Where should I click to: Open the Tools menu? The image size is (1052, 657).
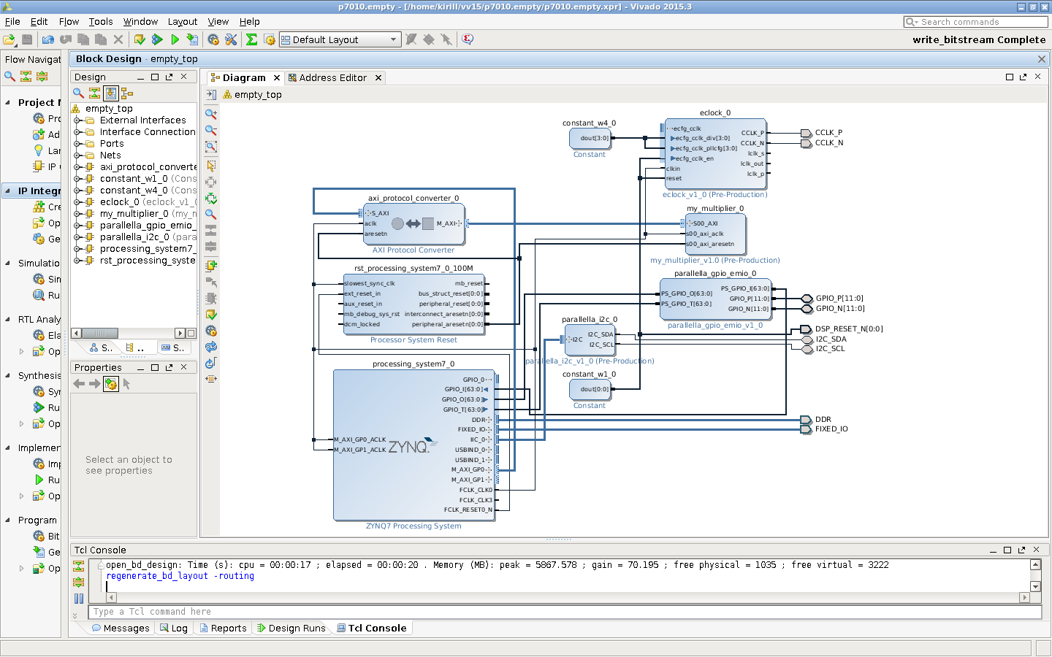(x=101, y=21)
